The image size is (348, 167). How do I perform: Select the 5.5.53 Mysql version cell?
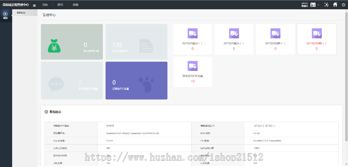pos(145,141)
